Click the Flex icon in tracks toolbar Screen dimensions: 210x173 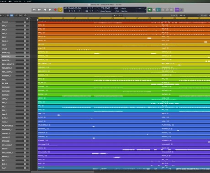point(21,15)
